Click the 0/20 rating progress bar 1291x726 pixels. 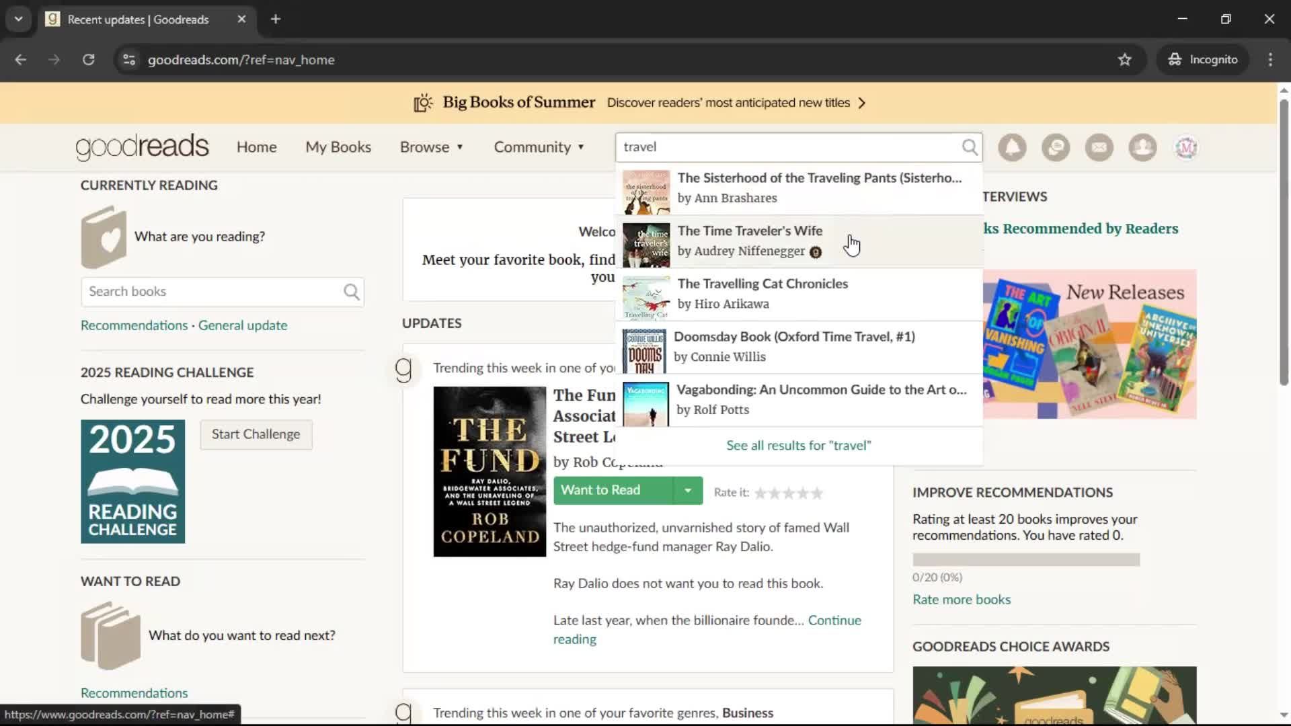(x=1026, y=560)
